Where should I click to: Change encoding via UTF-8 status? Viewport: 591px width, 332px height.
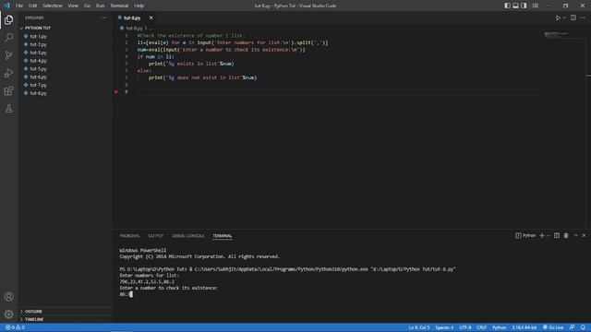pos(465,327)
